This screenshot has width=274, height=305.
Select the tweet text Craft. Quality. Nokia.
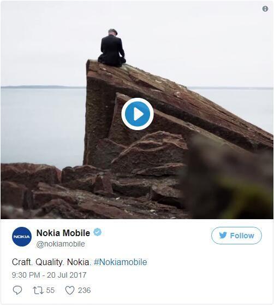51,262
